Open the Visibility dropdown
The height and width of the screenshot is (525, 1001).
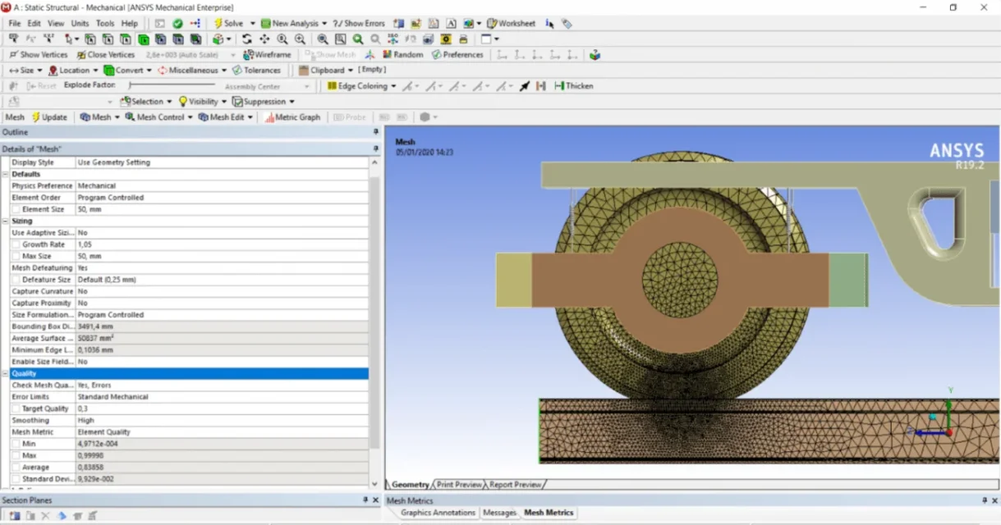pos(202,102)
